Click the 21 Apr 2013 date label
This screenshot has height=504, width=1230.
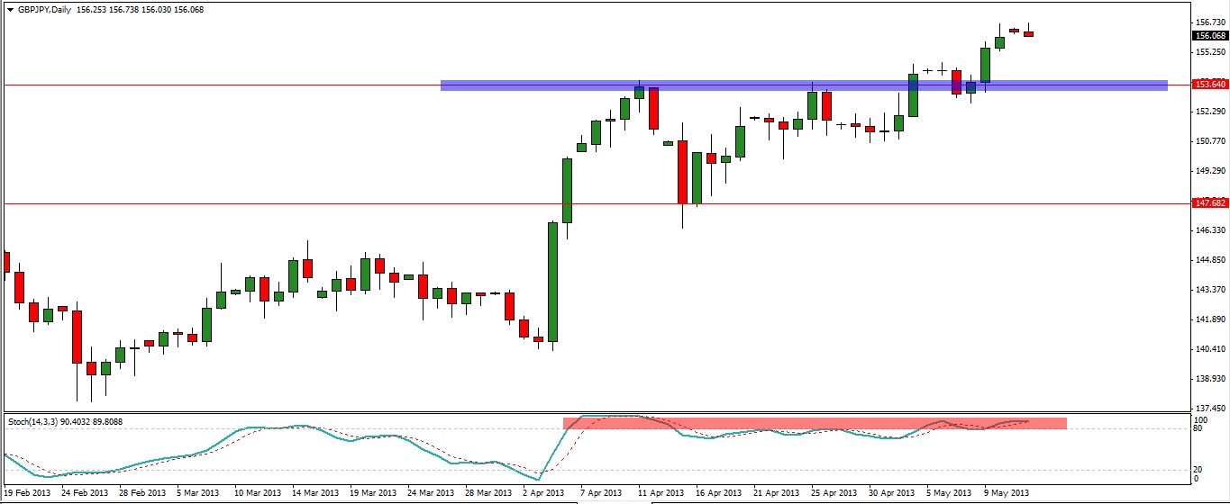777,493
